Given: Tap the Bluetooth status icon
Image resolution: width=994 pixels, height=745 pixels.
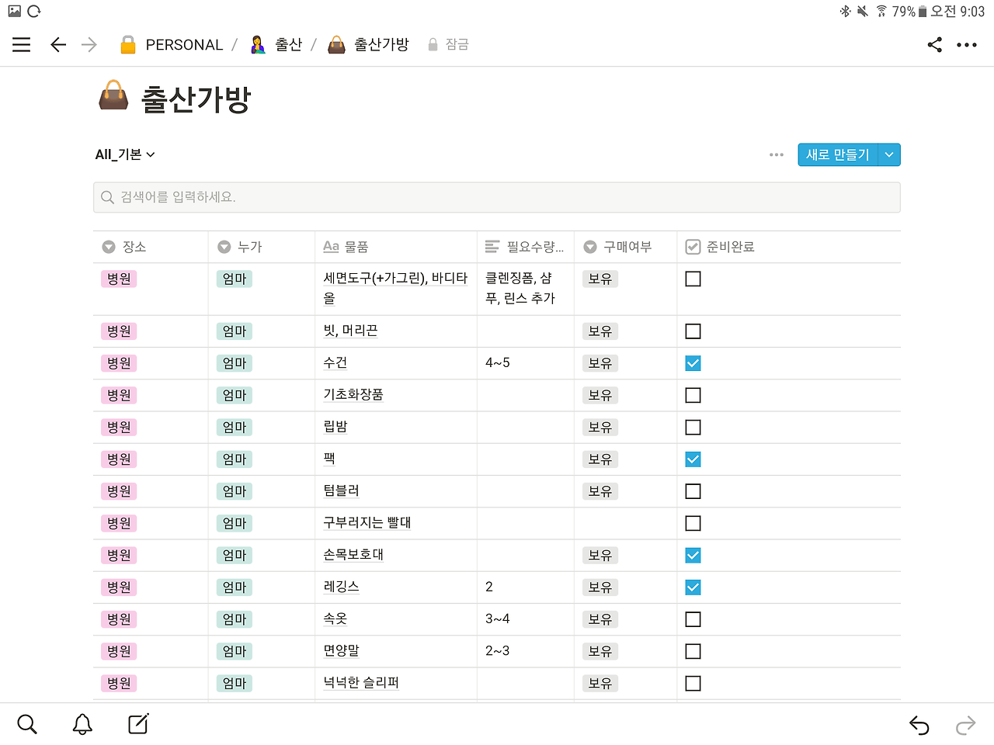Looking at the screenshot, I should [x=845, y=11].
